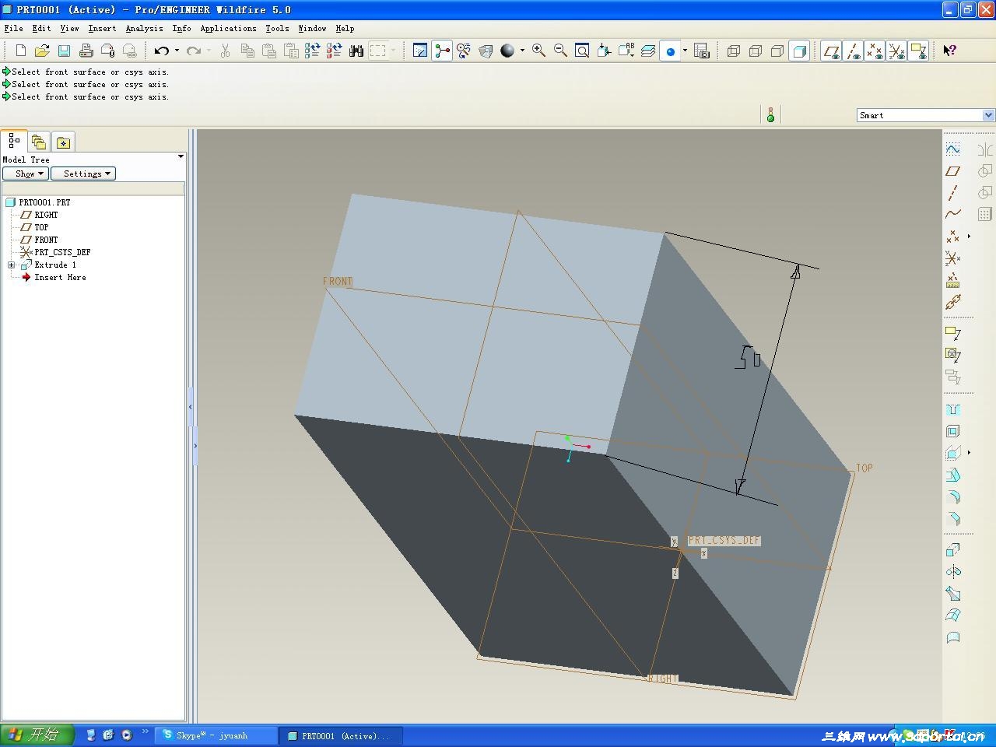This screenshot has height=747, width=996.
Task: Select the Datum Coordinate System tool
Action: [x=952, y=258]
